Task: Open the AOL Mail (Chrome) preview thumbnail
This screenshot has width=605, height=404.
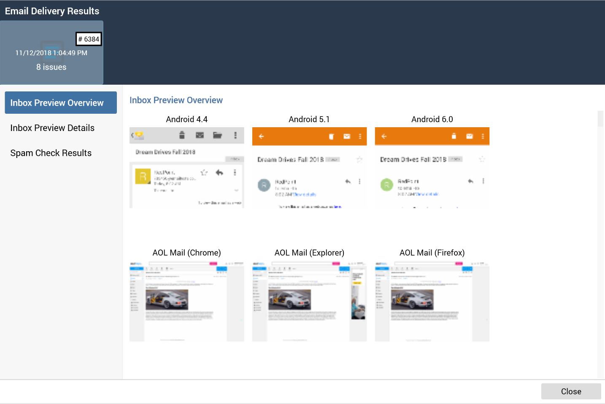Action: tap(186, 301)
